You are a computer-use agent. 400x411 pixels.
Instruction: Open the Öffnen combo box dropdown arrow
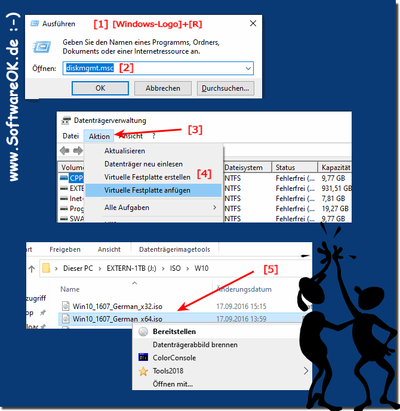pos(248,69)
